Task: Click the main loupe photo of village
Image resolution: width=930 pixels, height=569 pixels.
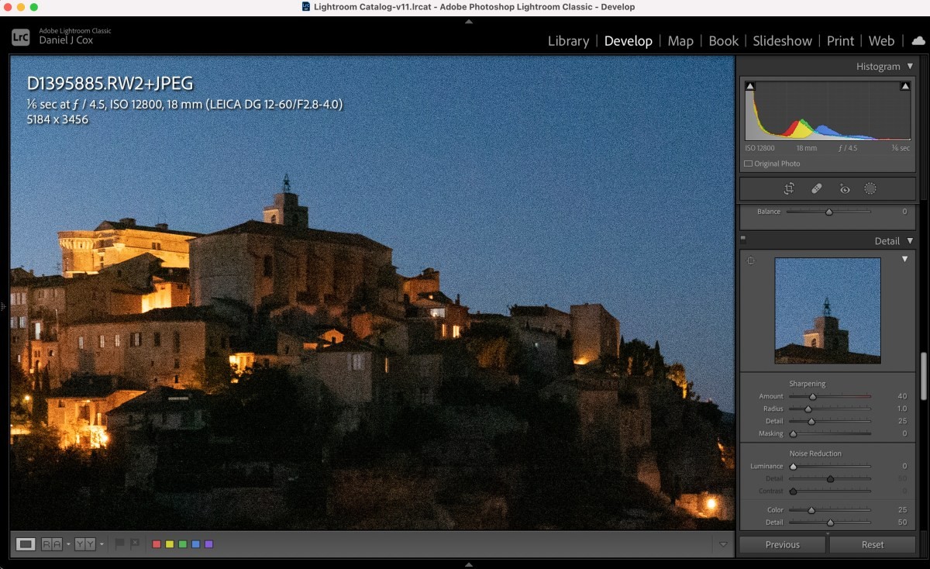Action: [x=372, y=293]
